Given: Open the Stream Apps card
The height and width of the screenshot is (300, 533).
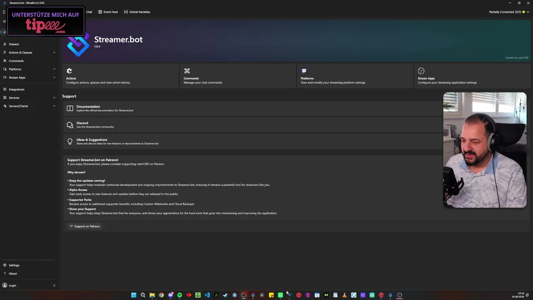Looking at the screenshot, I should 472,76.
